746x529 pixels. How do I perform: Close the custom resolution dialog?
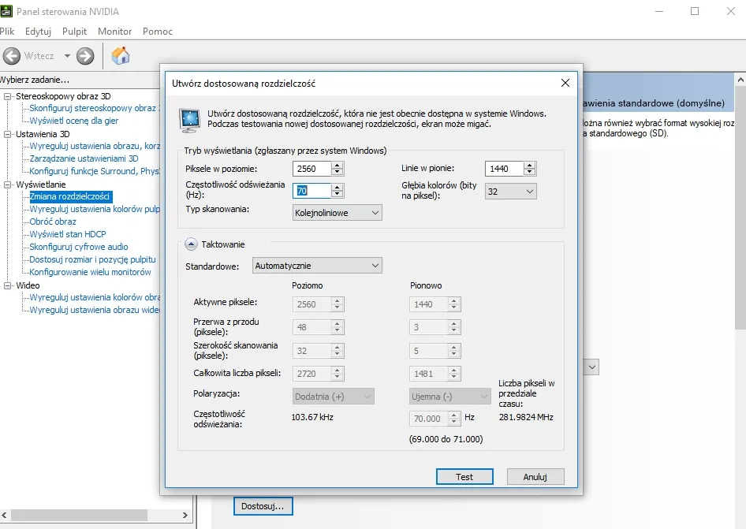coord(565,83)
